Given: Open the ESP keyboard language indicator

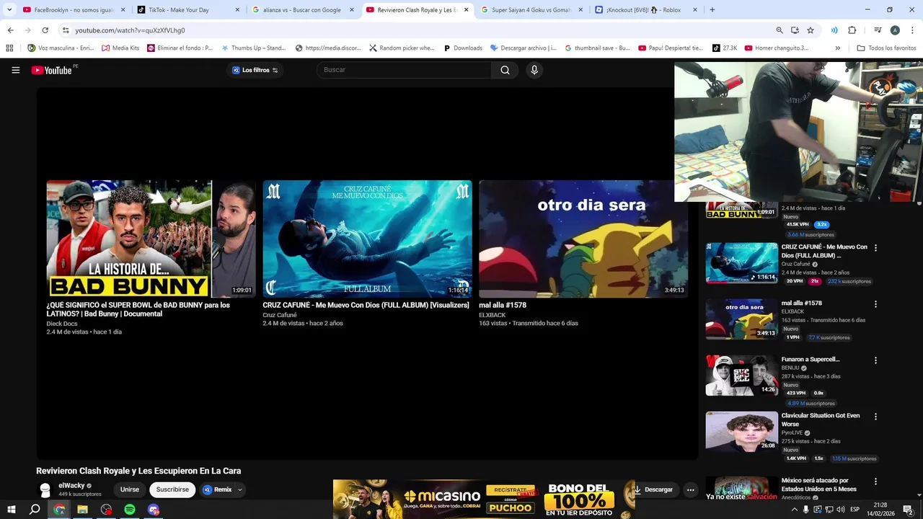Looking at the screenshot, I should [854, 510].
